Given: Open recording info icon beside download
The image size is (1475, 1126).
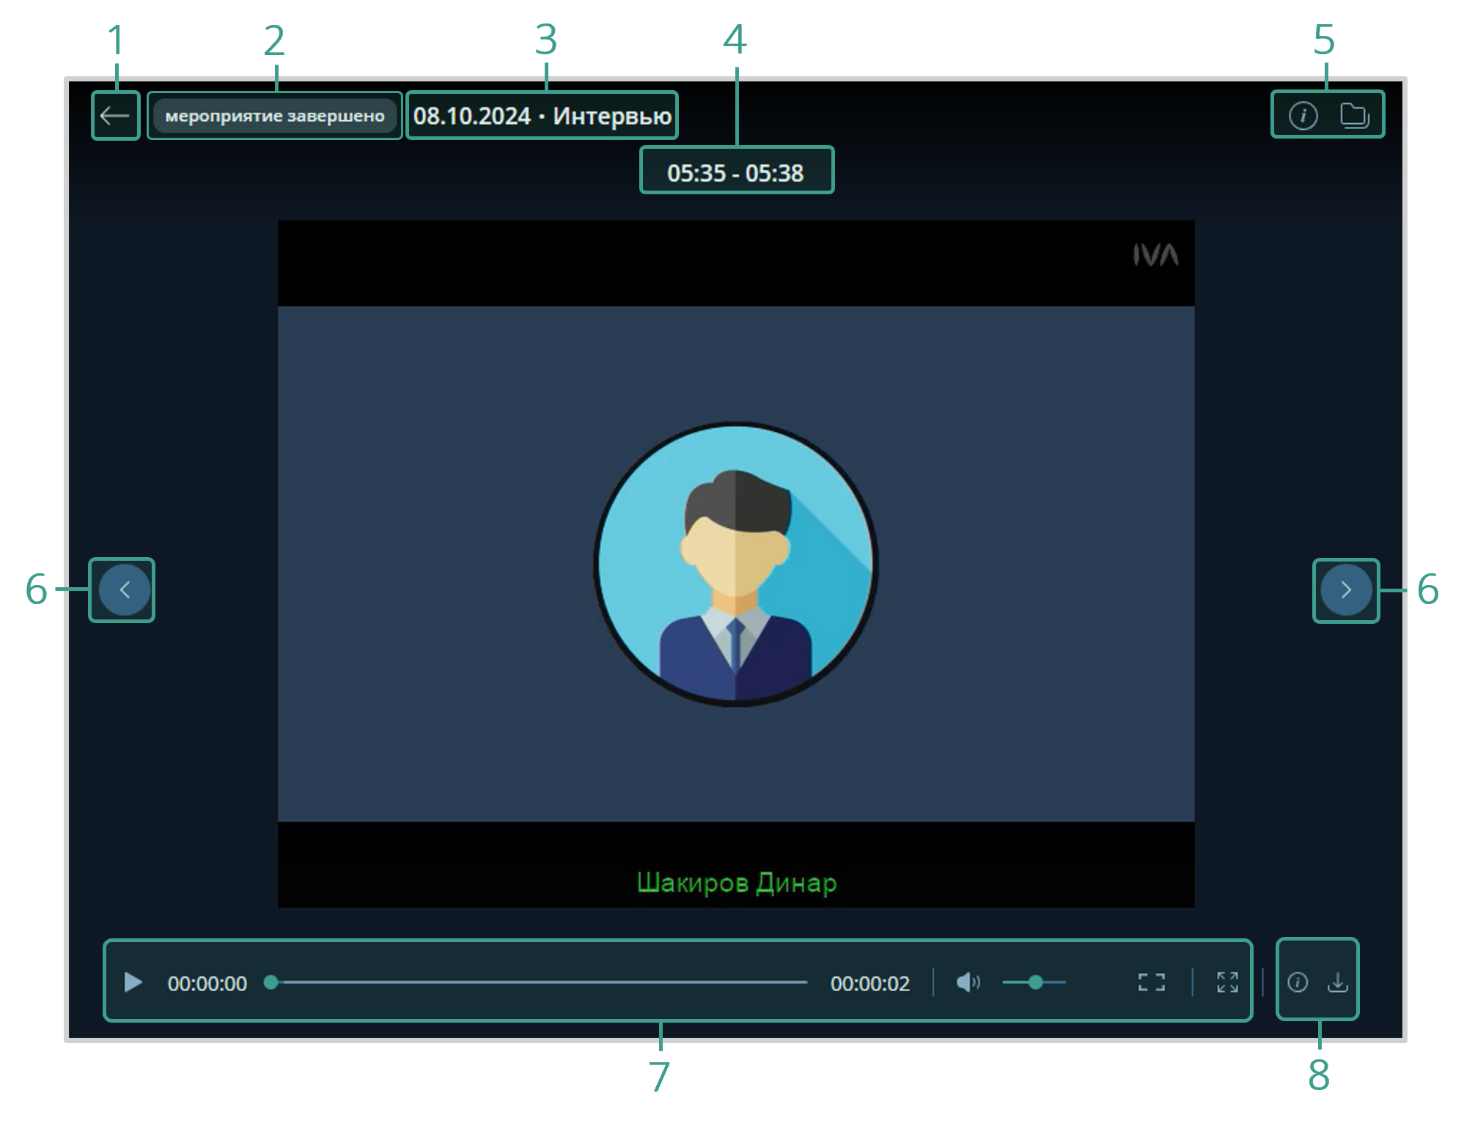Looking at the screenshot, I should coord(1298,982).
